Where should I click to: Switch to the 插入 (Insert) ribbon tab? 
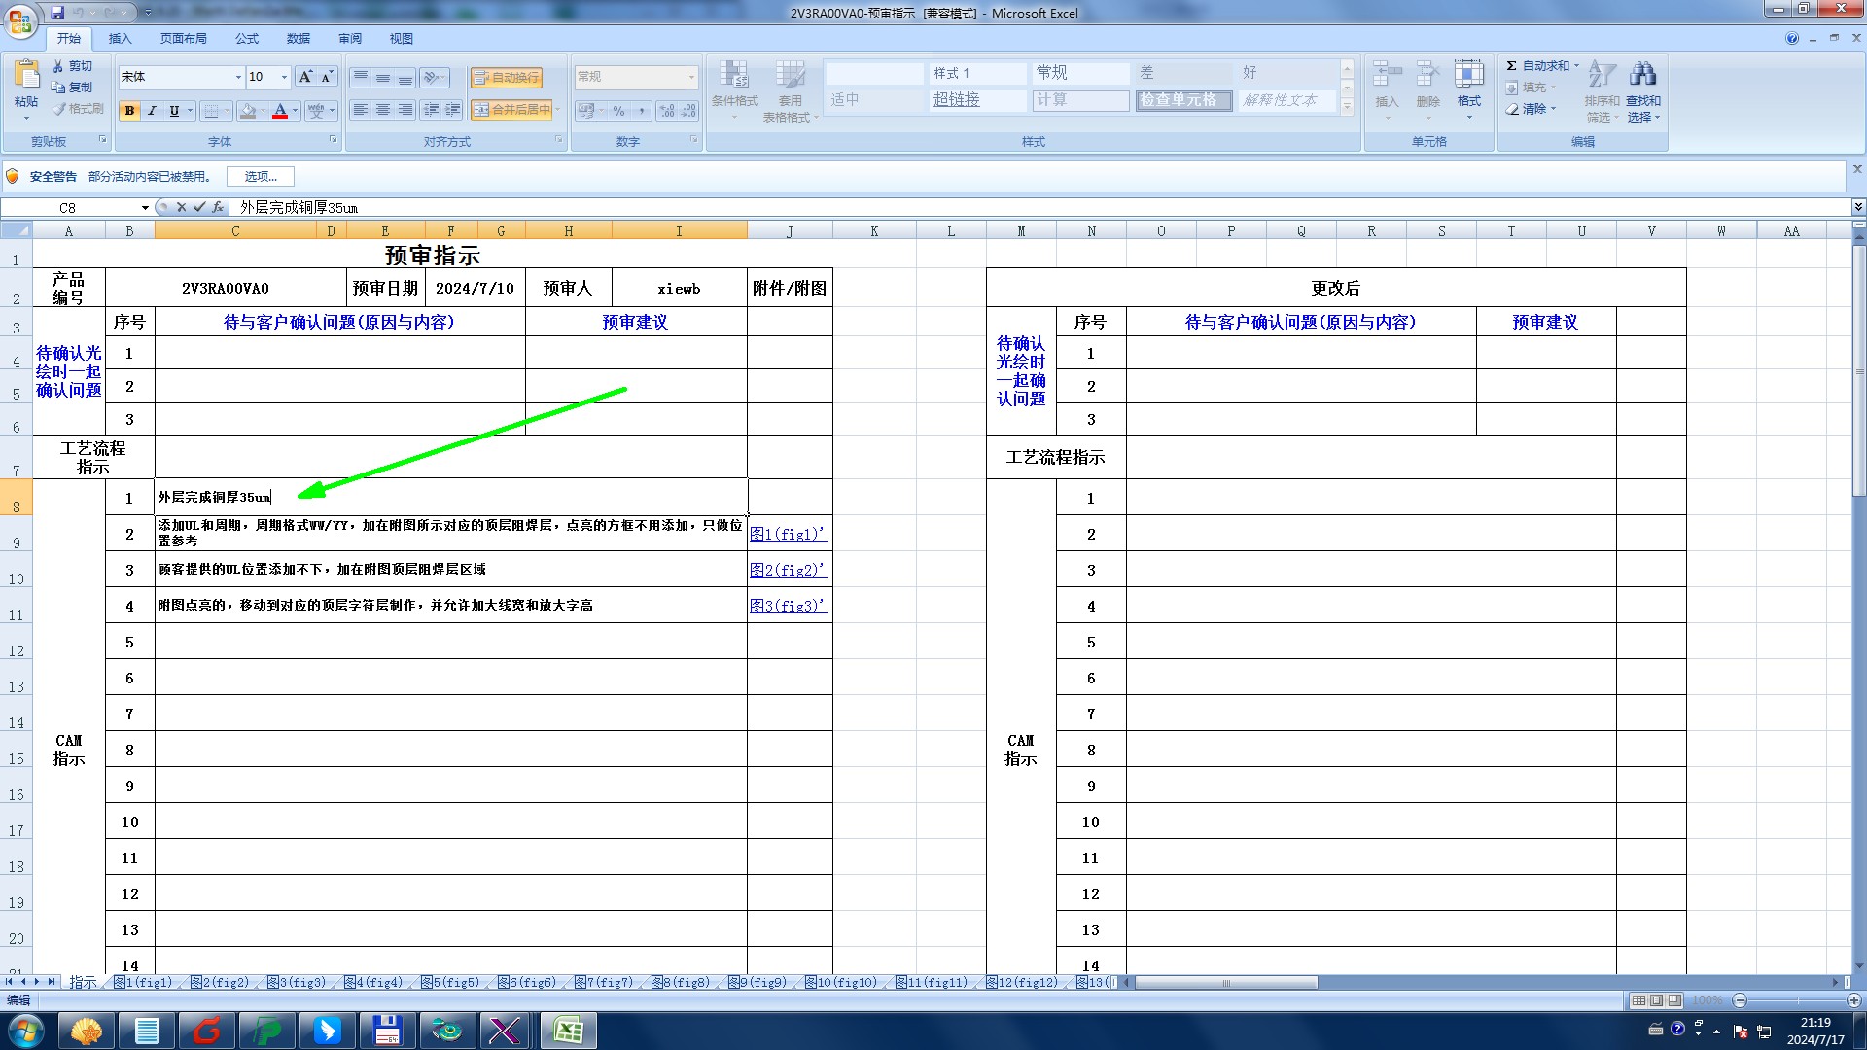[x=120, y=39]
